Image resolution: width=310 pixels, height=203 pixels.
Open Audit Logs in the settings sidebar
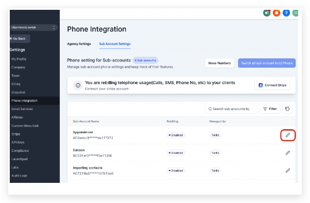point(19,176)
